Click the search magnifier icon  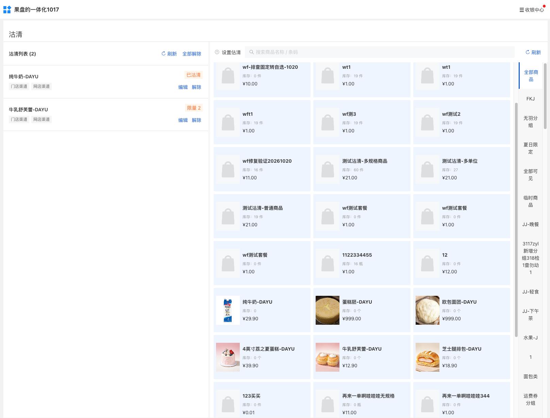[251, 52]
